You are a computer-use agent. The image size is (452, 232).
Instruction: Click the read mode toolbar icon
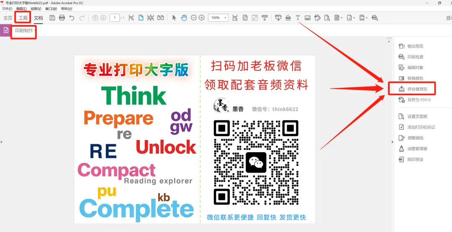pos(265,18)
